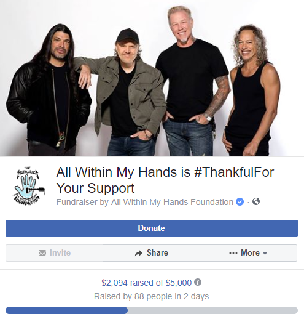Click the Invite button
The width and height of the screenshot is (304, 319).
pyautogui.click(x=54, y=253)
